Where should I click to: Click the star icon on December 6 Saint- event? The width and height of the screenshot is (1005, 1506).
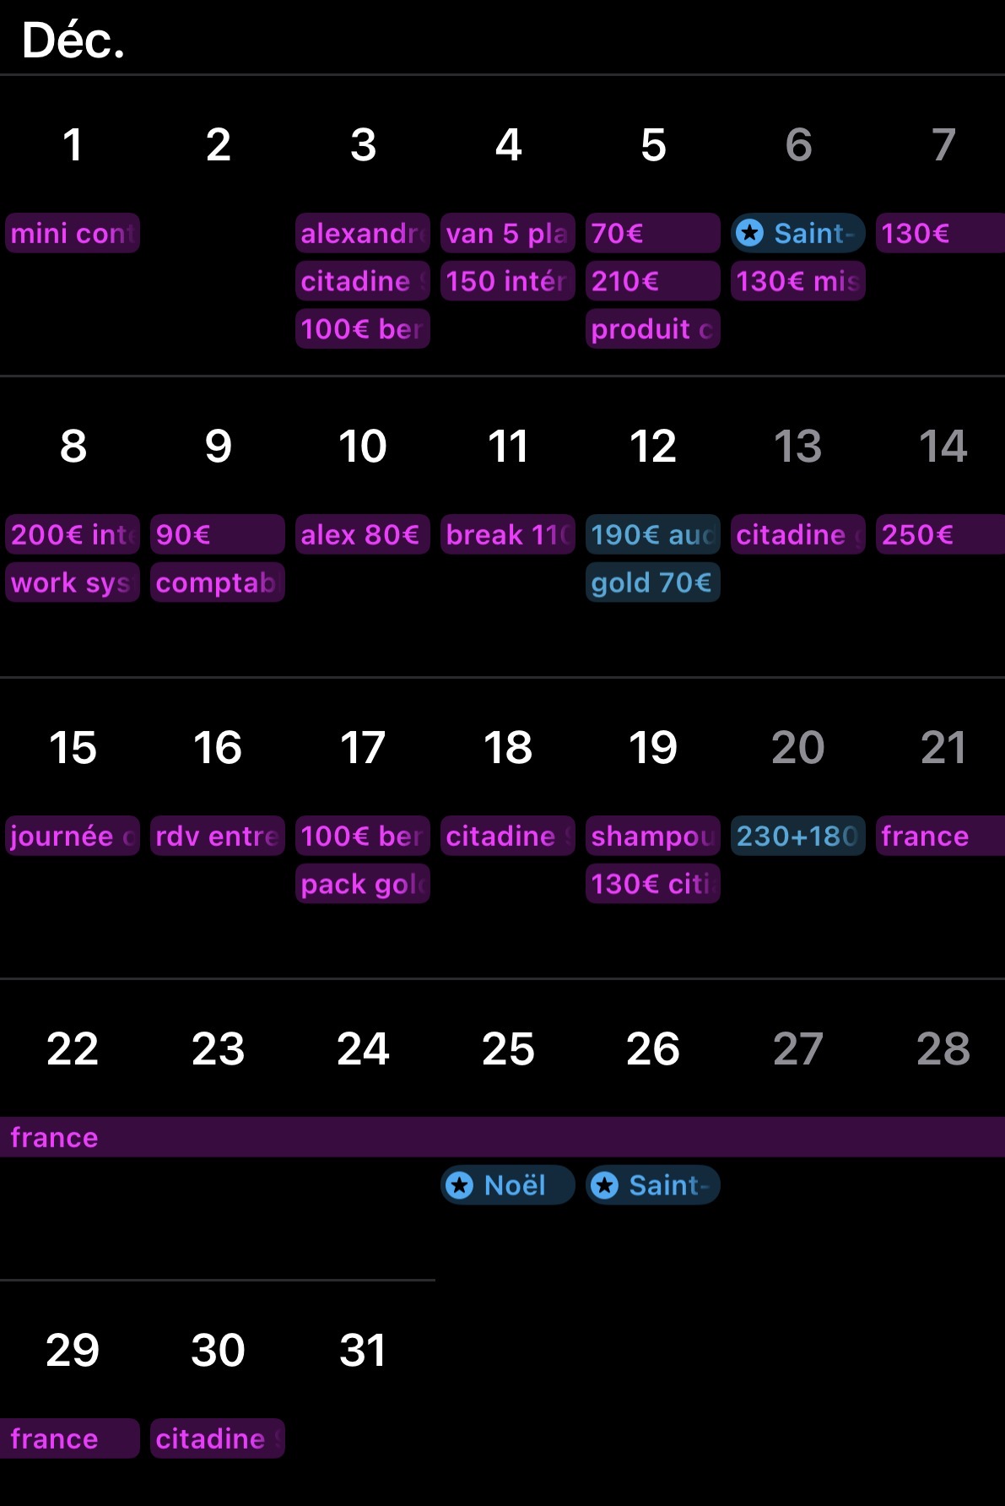click(x=749, y=233)
